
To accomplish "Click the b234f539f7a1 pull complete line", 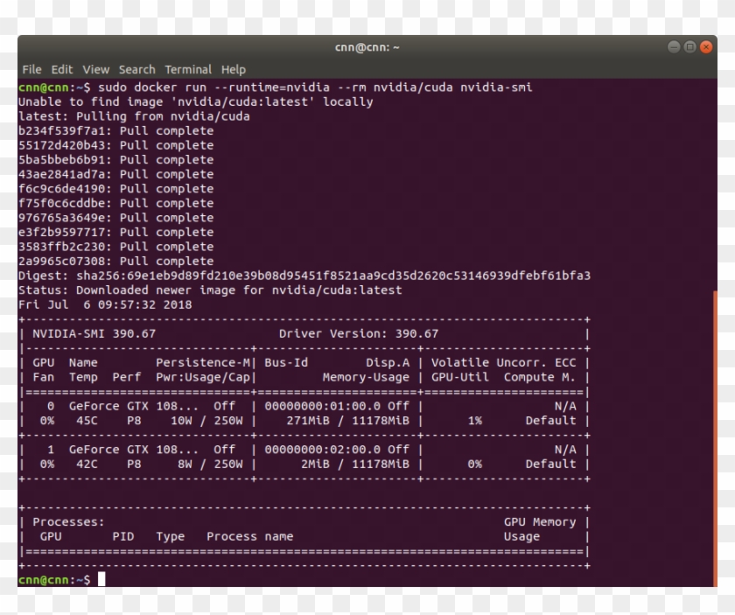I will [x=115, y=130].
